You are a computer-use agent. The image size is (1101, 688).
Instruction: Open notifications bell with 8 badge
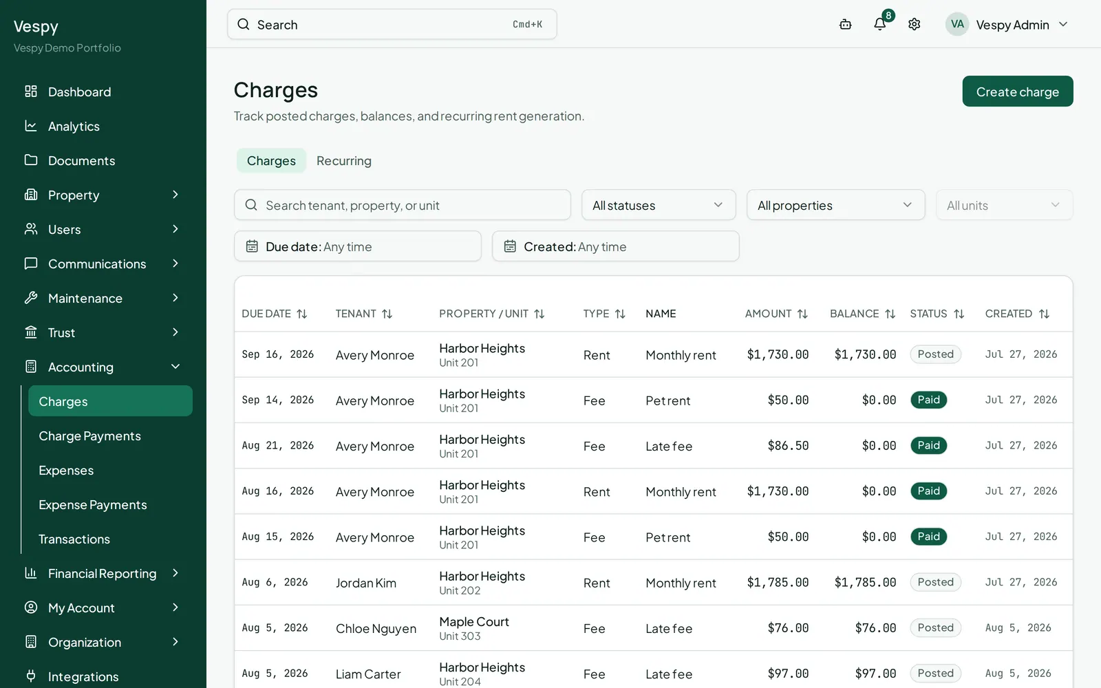click(x=880, y=24)
